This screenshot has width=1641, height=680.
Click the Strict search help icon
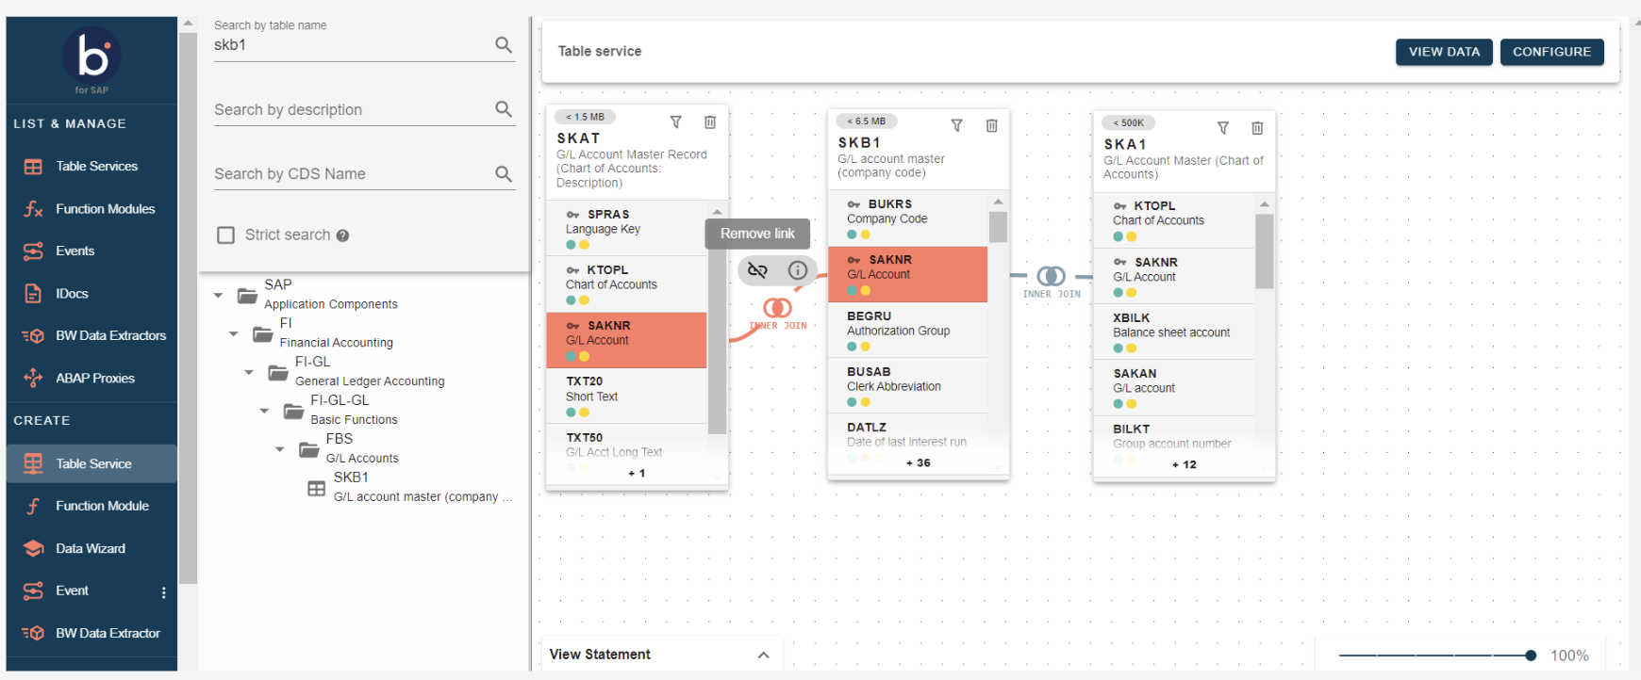(x=342, y=236)
